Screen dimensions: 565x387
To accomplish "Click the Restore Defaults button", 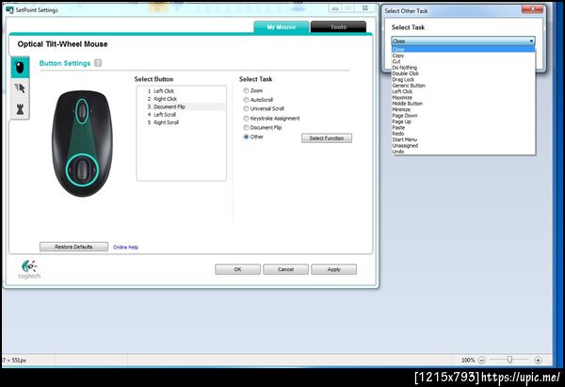I will coord(73,247).
